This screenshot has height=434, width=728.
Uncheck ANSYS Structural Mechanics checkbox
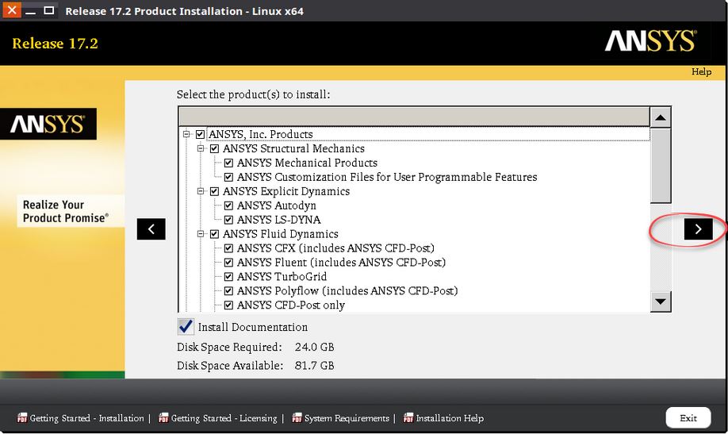[x=214, y=148]
